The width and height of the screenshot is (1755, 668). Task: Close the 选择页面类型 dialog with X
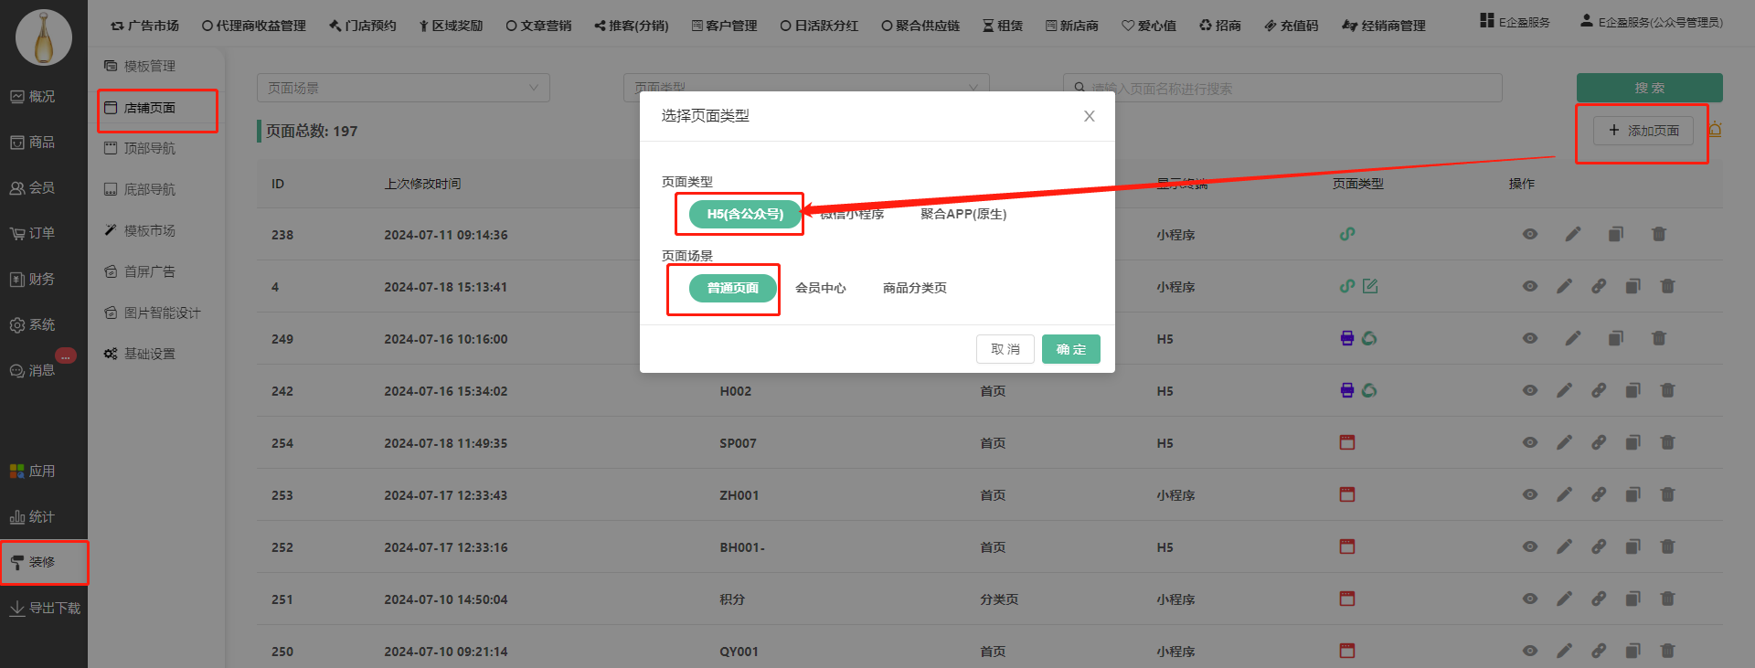tap(1089, 116)
